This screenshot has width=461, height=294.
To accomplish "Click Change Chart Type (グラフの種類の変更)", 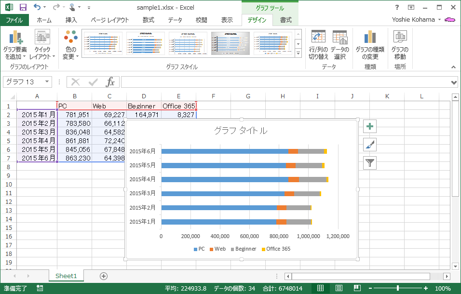I will pyautogui.click(x=370, y=45).
